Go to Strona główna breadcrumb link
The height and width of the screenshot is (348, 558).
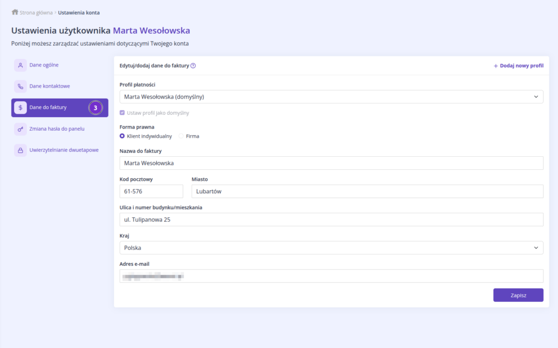tap(36, 13)
